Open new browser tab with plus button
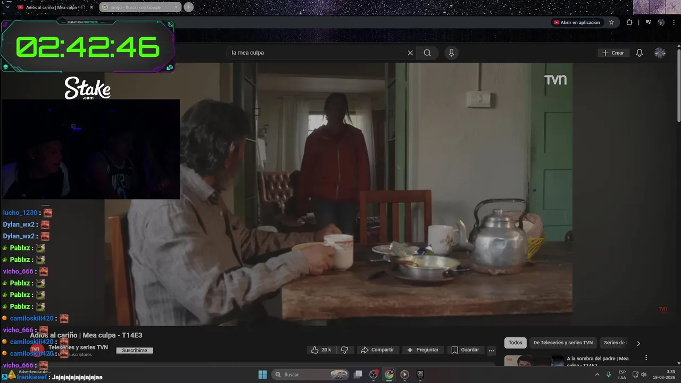This screenshot has height=383, width=681. pos(188,7)
